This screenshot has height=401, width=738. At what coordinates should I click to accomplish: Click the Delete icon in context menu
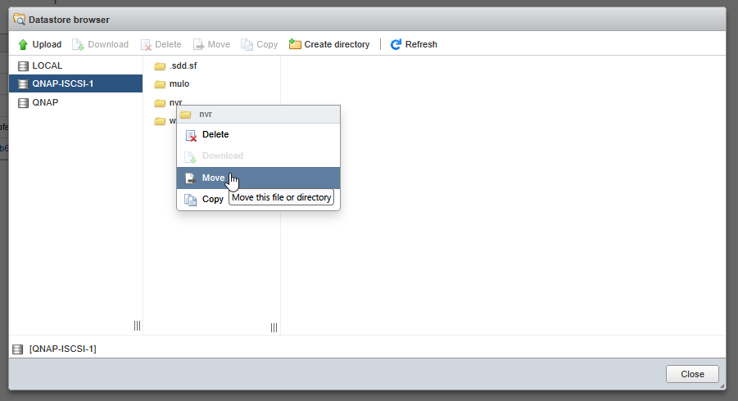190,135
